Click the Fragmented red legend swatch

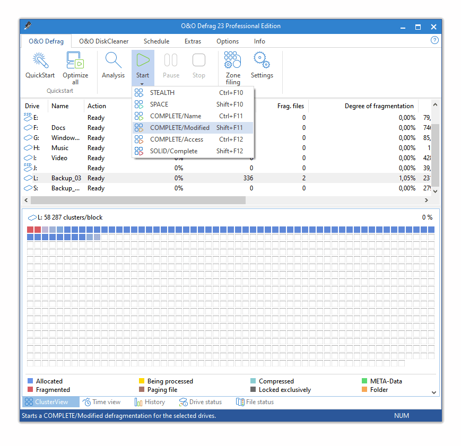tap(30, 390)
